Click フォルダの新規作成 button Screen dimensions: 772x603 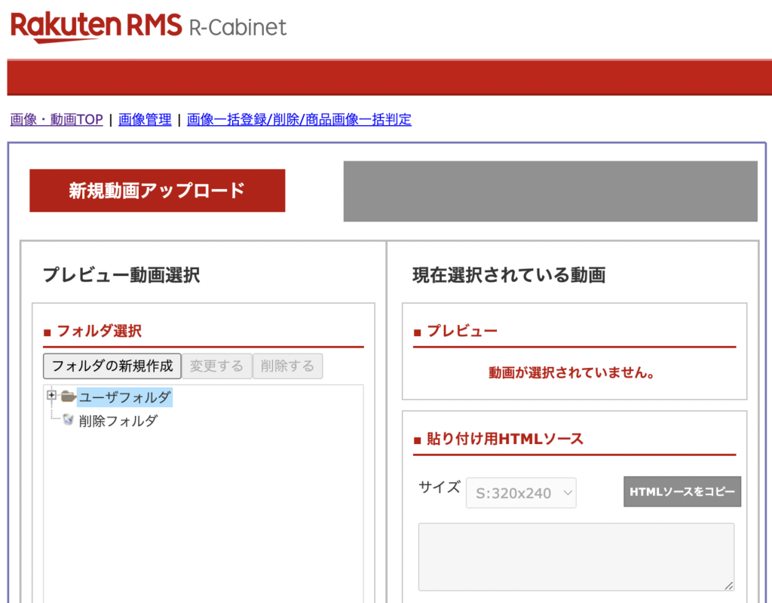click(112, 366)
